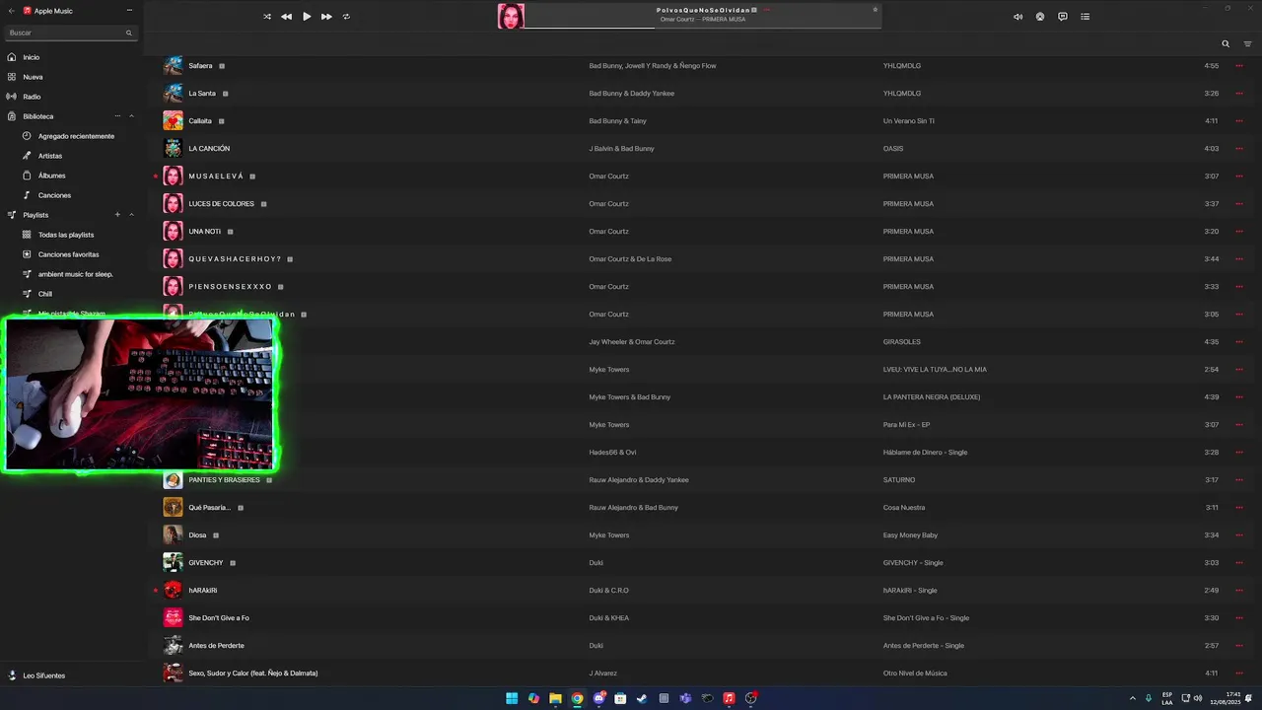Open ambient music for sleep playlist
The width and height of the screenshot is (1262, 710).
75,274
